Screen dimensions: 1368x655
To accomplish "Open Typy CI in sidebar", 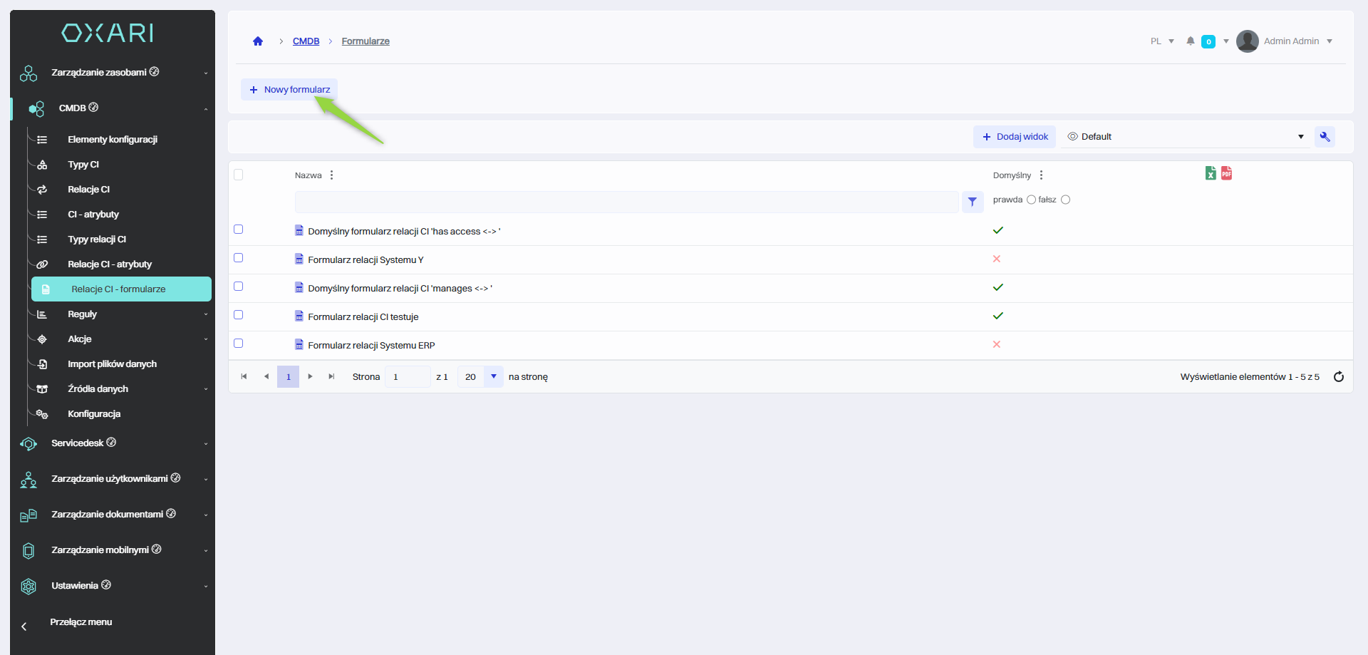I will [83, 165].
